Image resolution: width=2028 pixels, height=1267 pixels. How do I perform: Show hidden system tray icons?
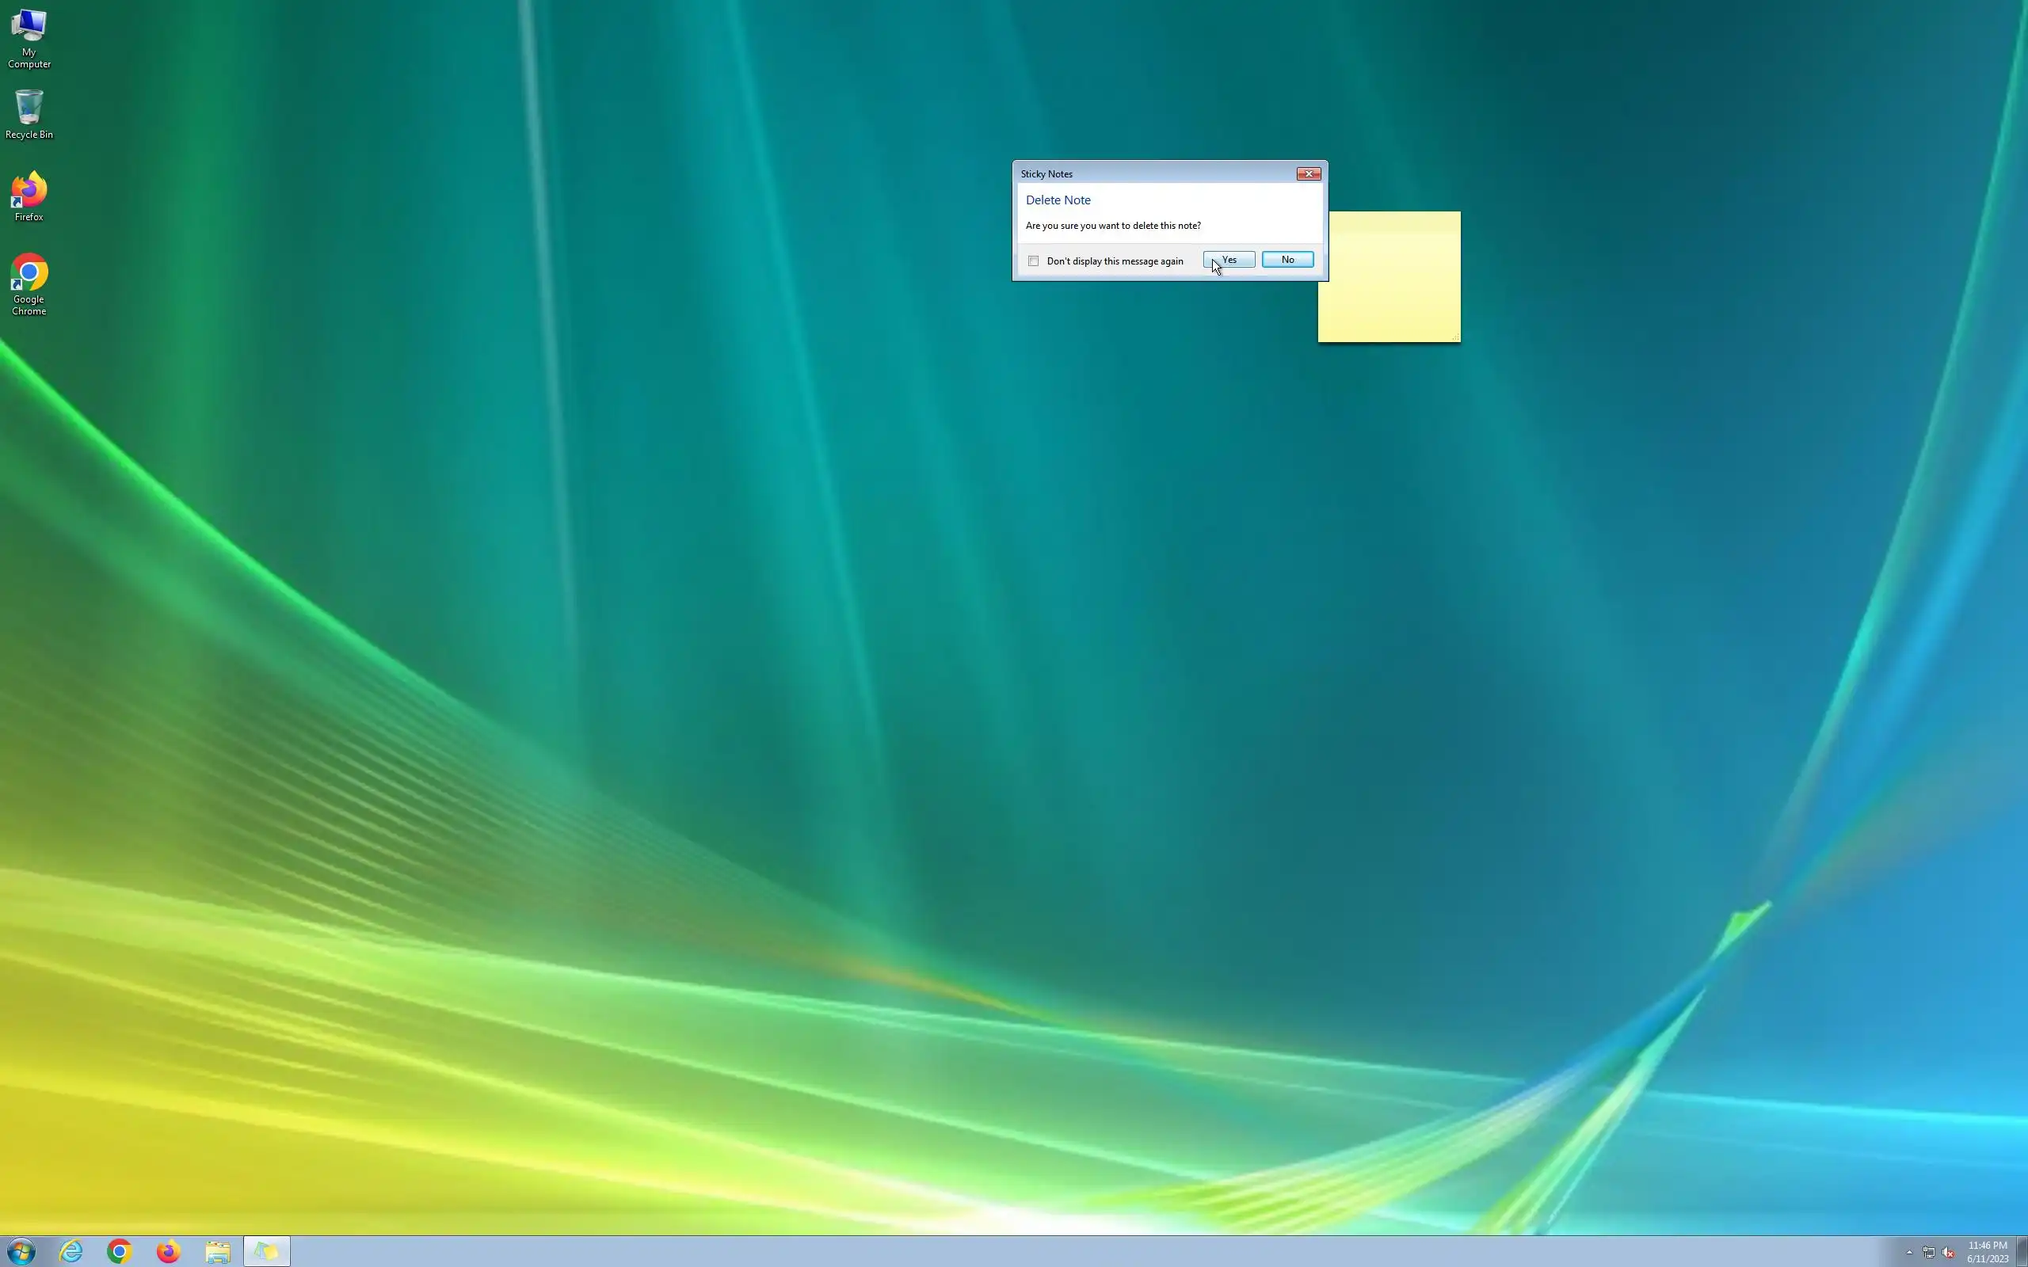point(1909,1253)
